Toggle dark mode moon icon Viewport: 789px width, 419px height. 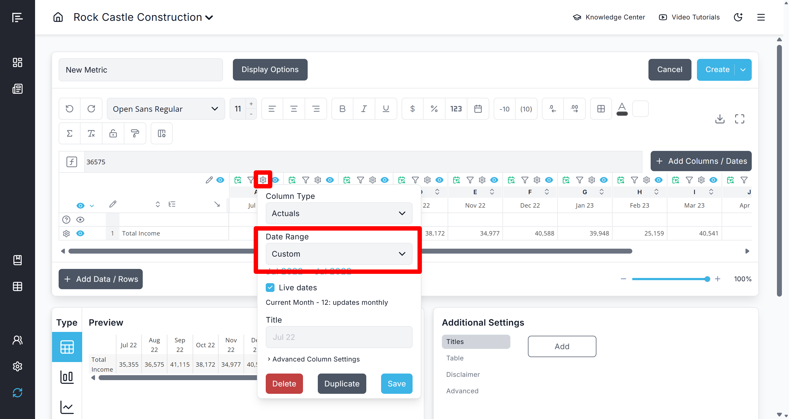tap(738, 17)
